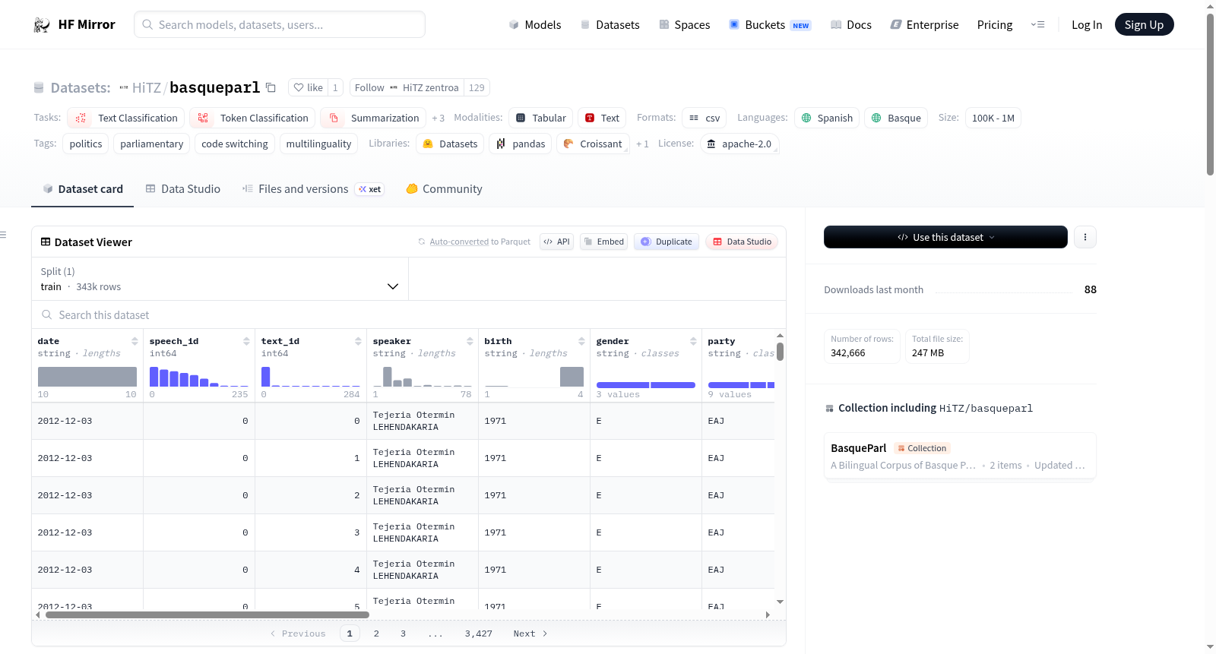
Task: Select the multilinguality tag
Action: point(318,144)
